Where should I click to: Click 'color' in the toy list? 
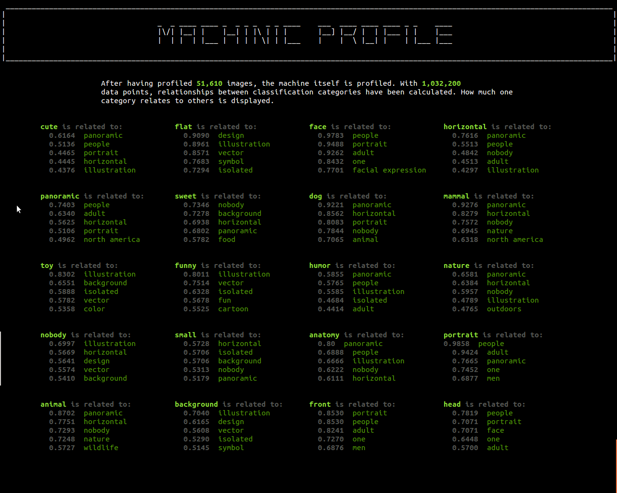(94, 309)
